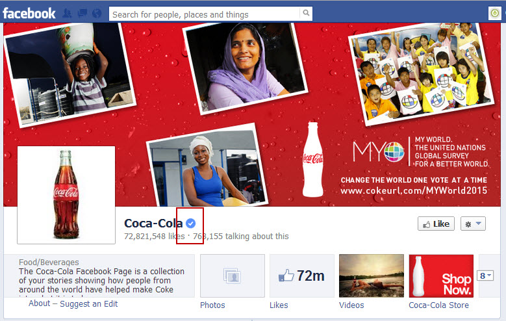
Task: Click the talking about this count
Action: click(241, 237)
